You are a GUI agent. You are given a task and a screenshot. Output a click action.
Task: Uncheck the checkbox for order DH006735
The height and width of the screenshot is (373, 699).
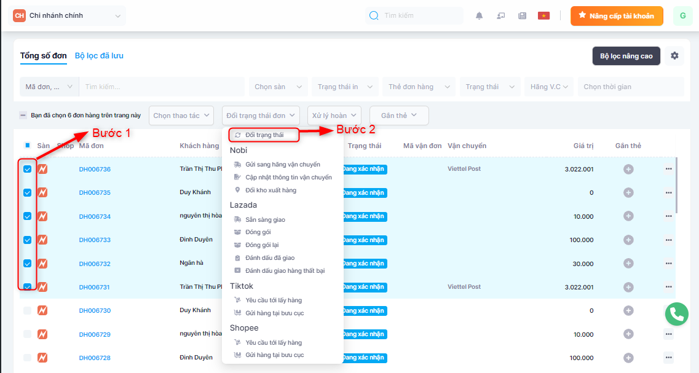(x=27, y=192)
